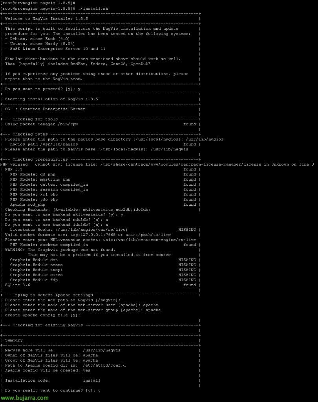Click the found status next to SQLite 3.6
The image size is (318, 402).
coord(190,285)
